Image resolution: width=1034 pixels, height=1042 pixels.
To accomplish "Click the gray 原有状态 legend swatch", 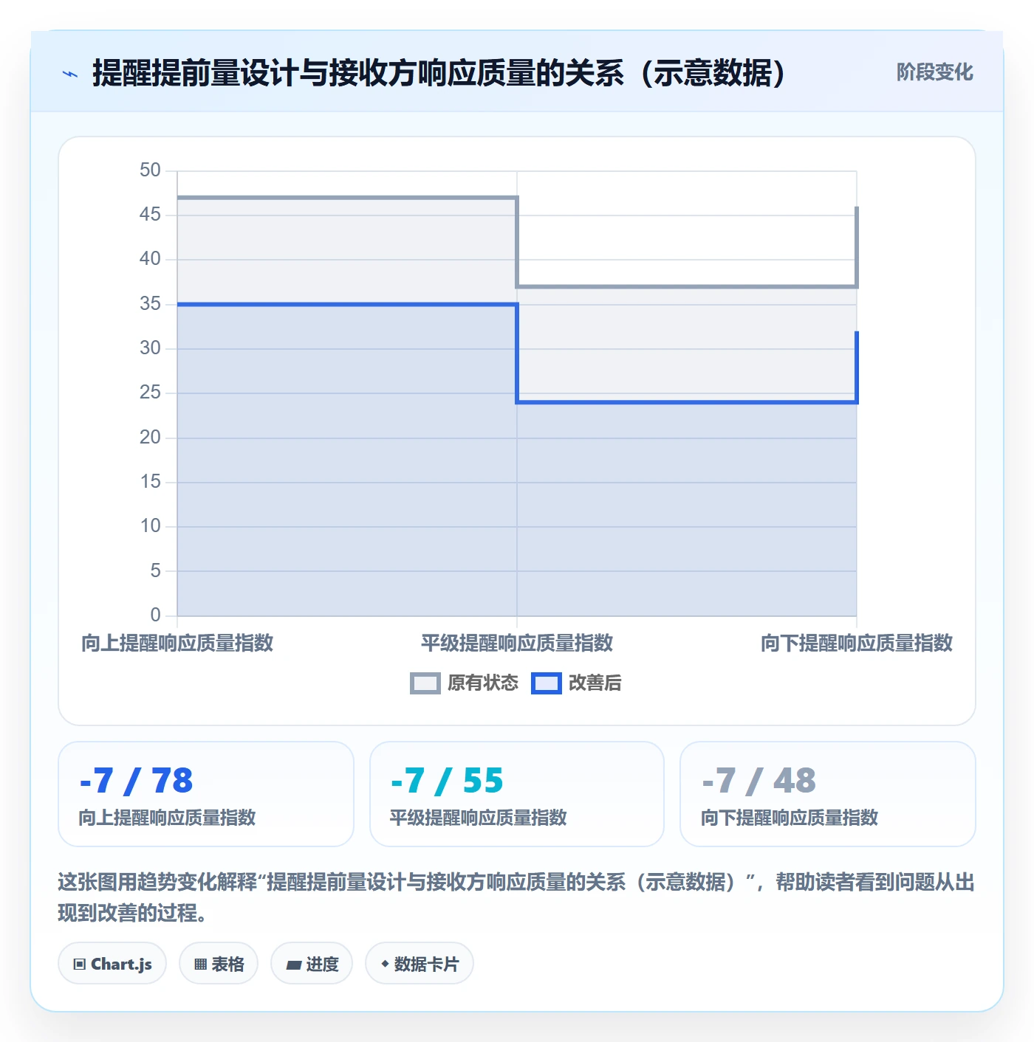I will [425, 683].
